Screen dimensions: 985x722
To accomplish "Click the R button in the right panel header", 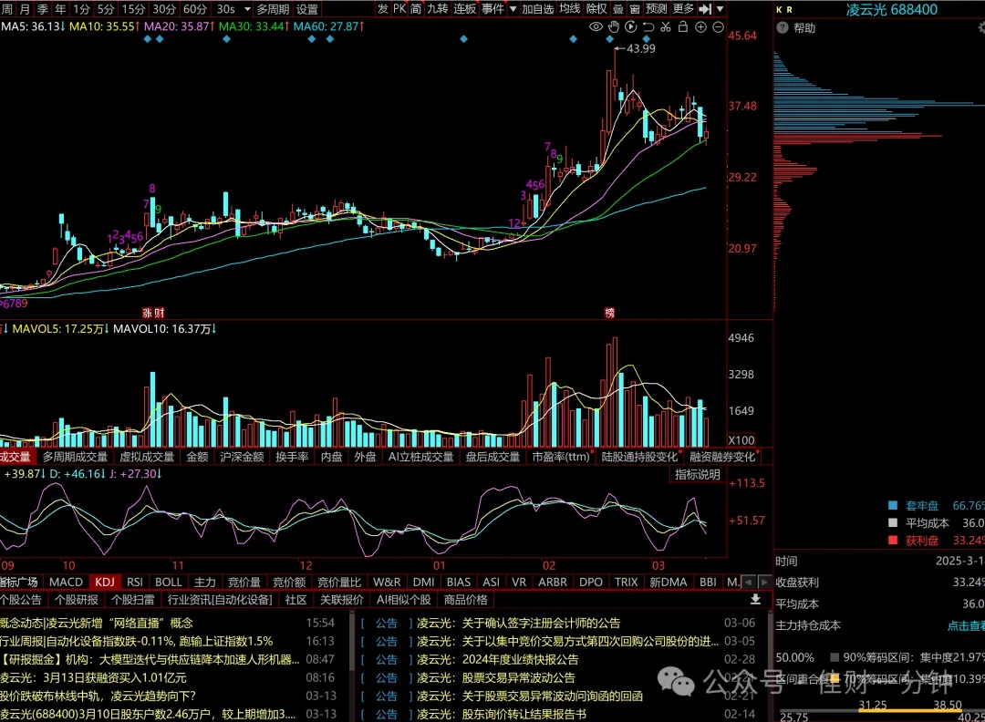I will [790, 9].
